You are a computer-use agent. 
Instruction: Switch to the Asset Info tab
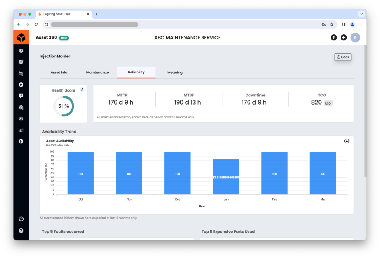coord(59,72)
